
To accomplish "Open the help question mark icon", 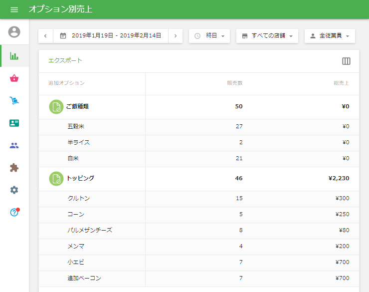I will coord(14,212).
